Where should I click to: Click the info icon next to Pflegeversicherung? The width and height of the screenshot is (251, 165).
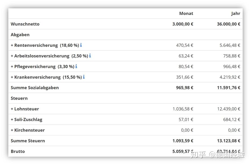point(76,66)
